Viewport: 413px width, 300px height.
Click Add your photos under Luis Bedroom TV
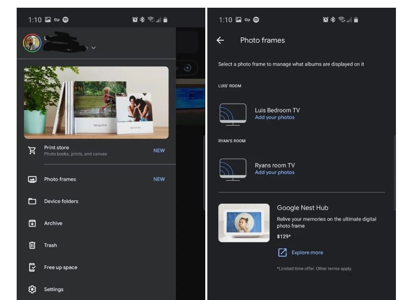coord(275,117)
